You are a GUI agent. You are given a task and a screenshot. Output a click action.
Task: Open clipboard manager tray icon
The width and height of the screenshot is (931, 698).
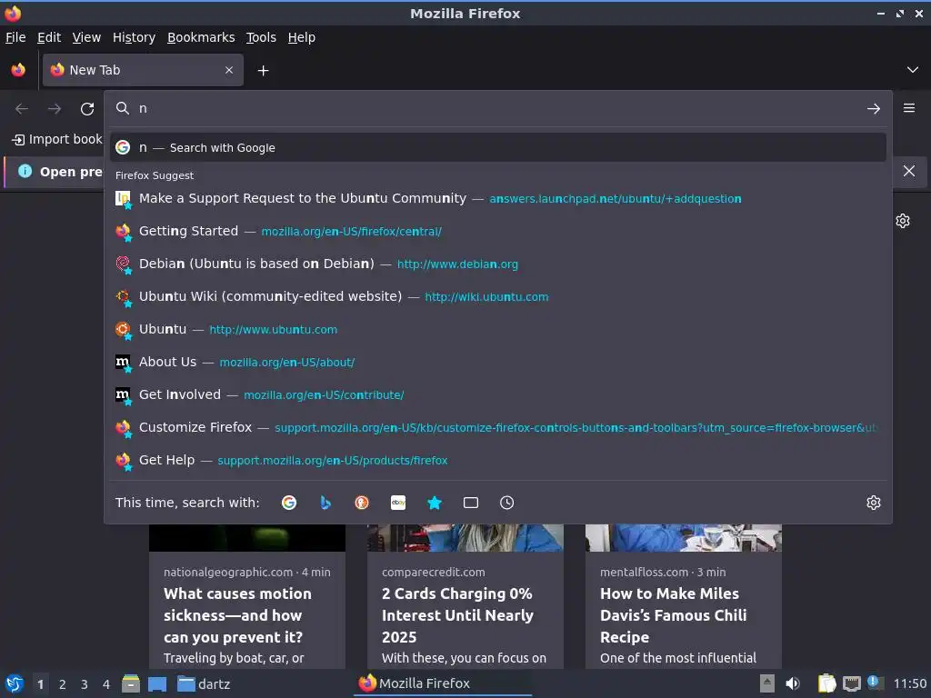click(826, 683)
